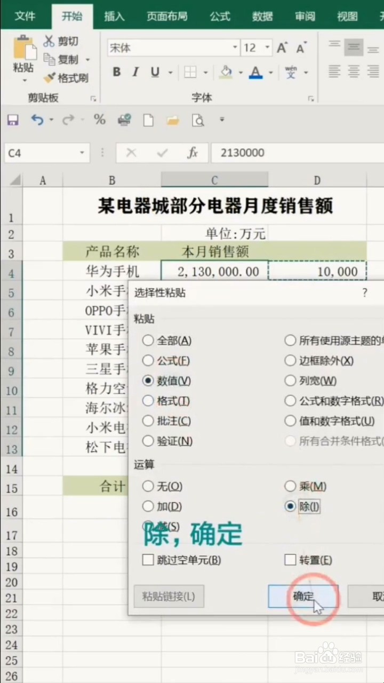Open print preview magnifier icon

pyautogui.click(x=198, y=120)
